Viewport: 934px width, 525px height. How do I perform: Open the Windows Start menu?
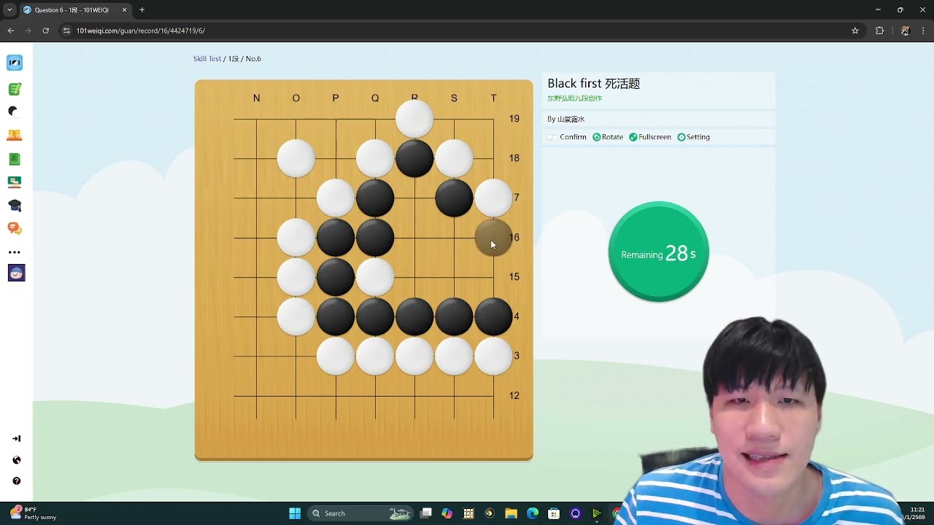[x=295, y=513]
